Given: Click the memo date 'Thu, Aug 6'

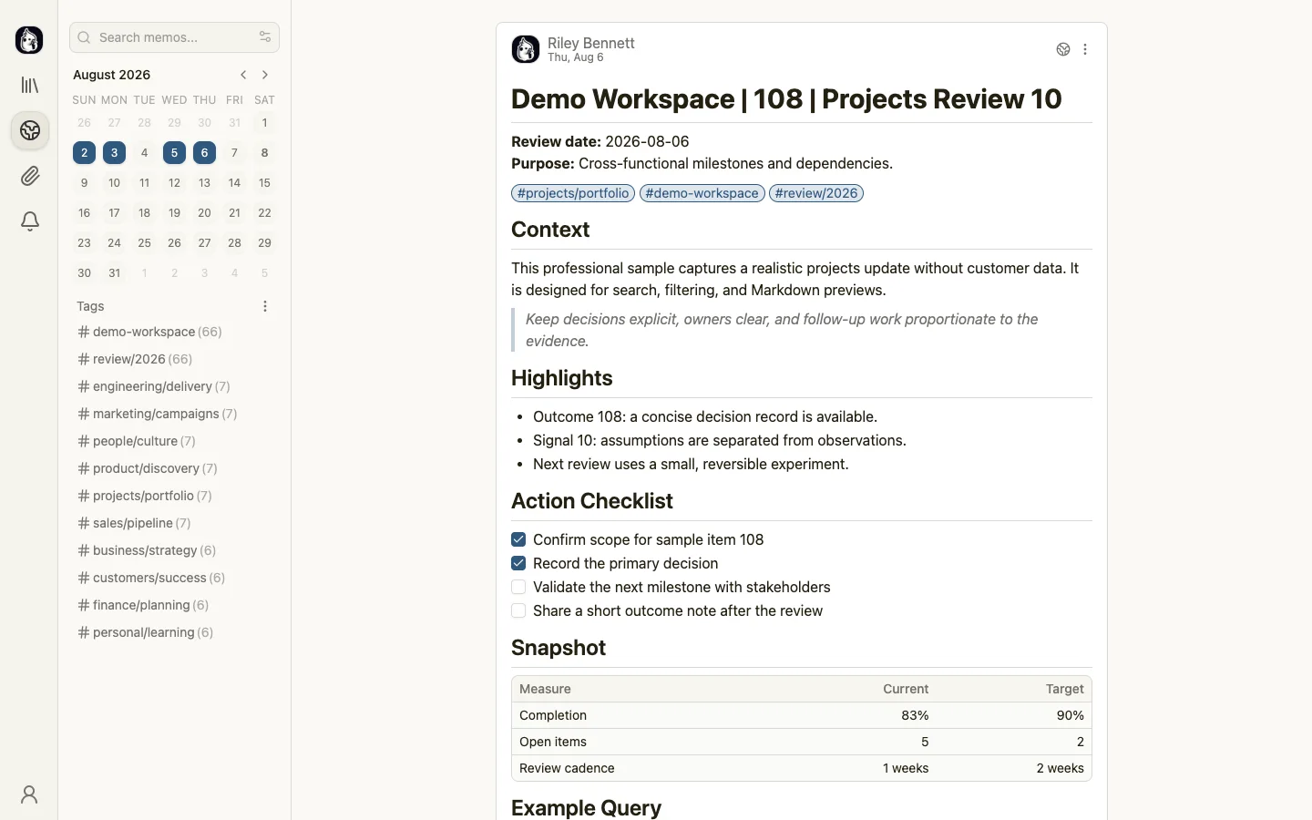Looking at the screenshot, I should (576, 57).
